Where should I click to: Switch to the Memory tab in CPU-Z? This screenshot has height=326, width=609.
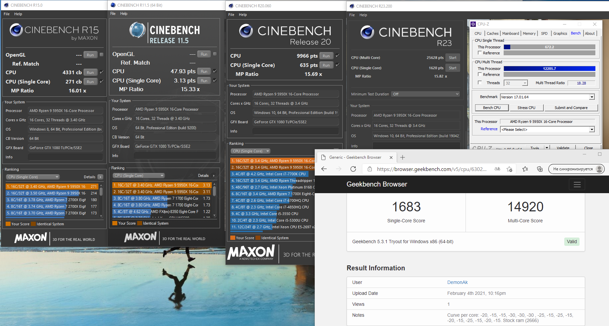[x=529, y=33]
